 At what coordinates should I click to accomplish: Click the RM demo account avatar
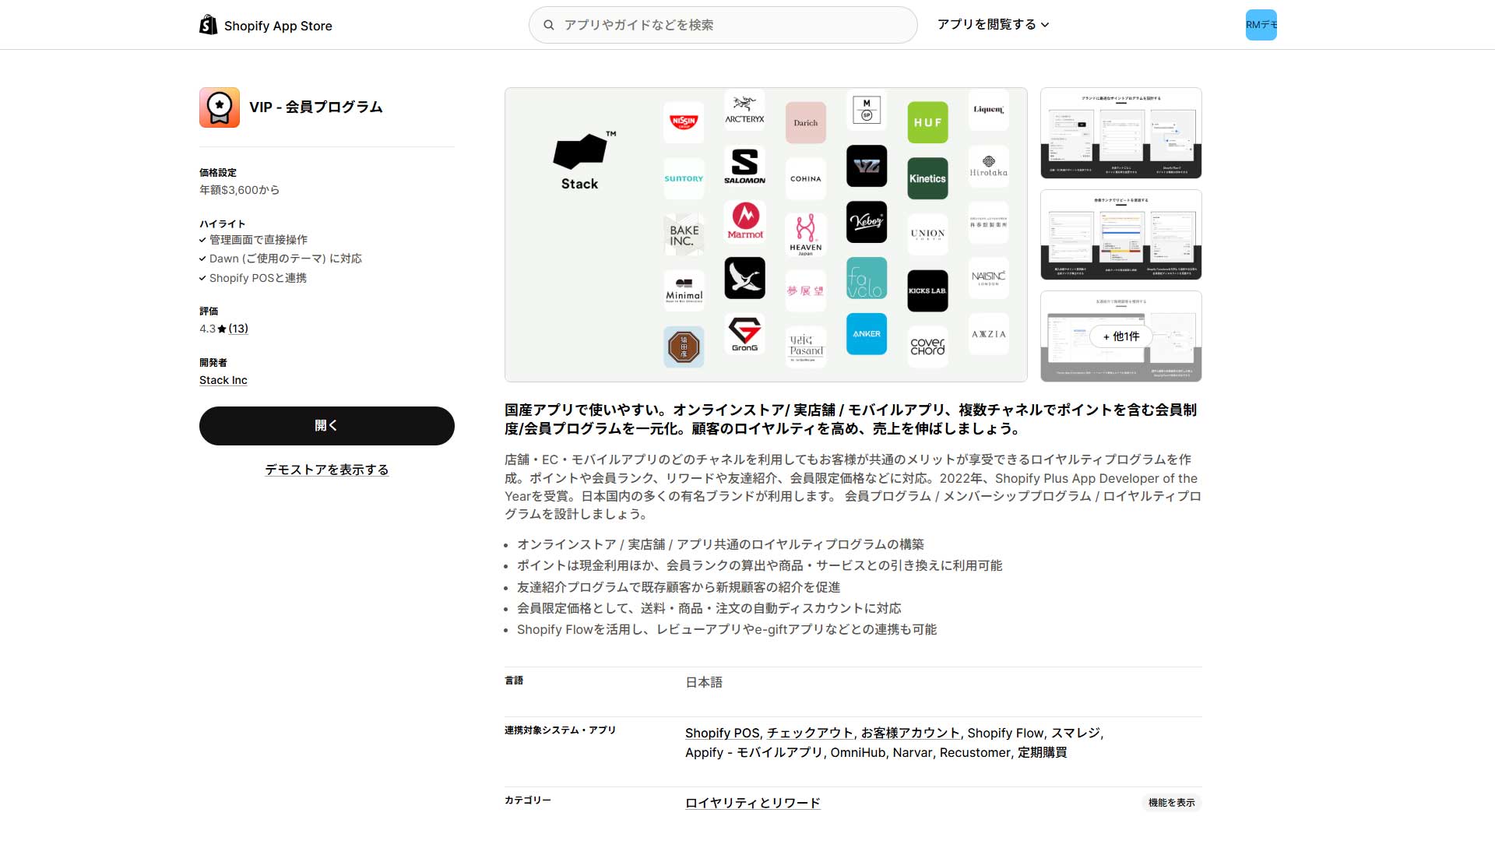pyautogui.click(x=1261, y=25)
